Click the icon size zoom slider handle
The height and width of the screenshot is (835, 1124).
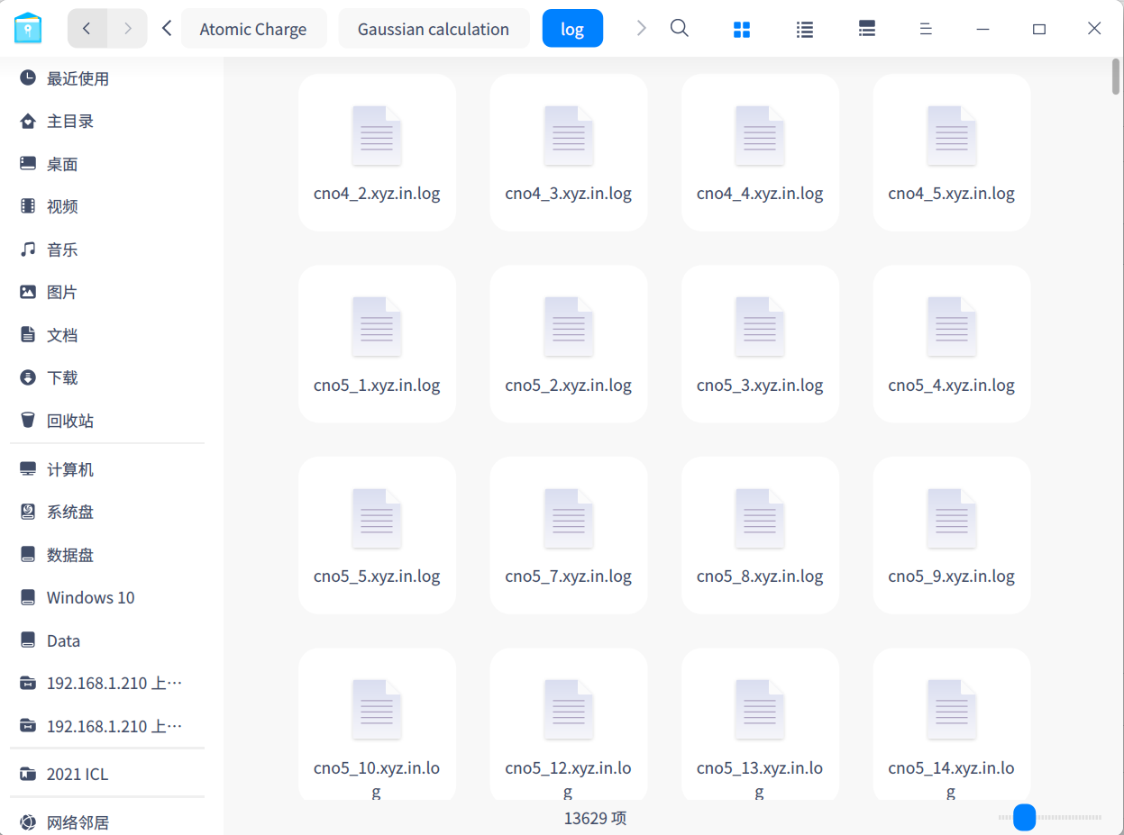pyautogui.click(x=1024, y=818)
